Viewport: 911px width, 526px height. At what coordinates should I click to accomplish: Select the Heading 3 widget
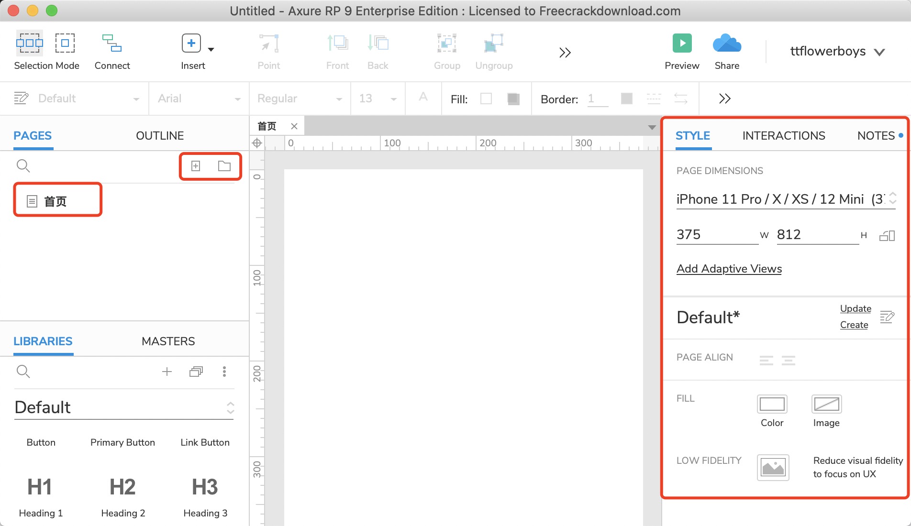pyautogui.click(x=205, y=497)
